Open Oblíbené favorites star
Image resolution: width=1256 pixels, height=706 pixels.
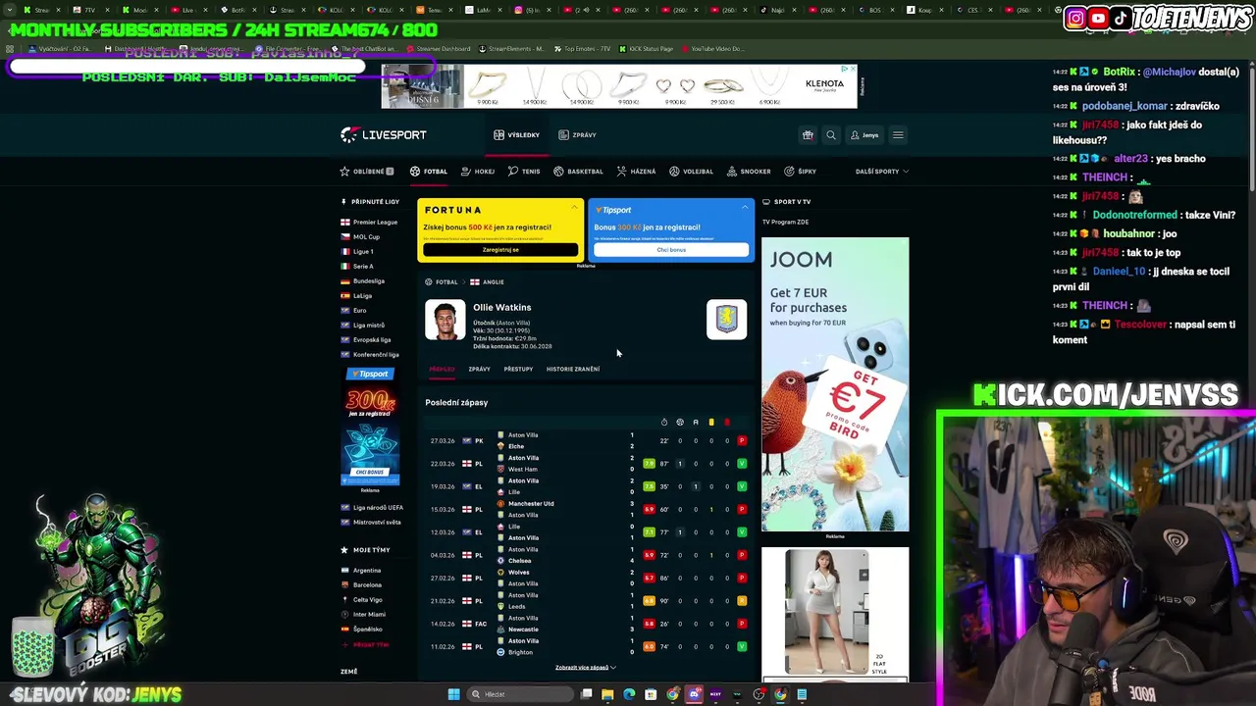367,172
